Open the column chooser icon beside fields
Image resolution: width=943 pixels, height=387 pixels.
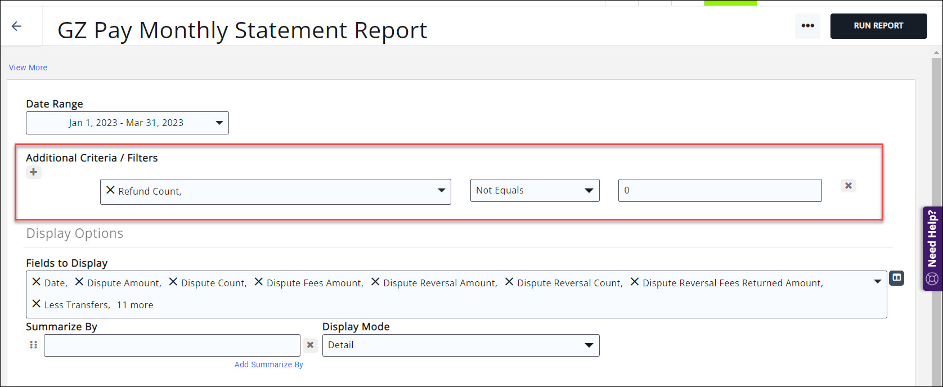[x=897, y=278]
